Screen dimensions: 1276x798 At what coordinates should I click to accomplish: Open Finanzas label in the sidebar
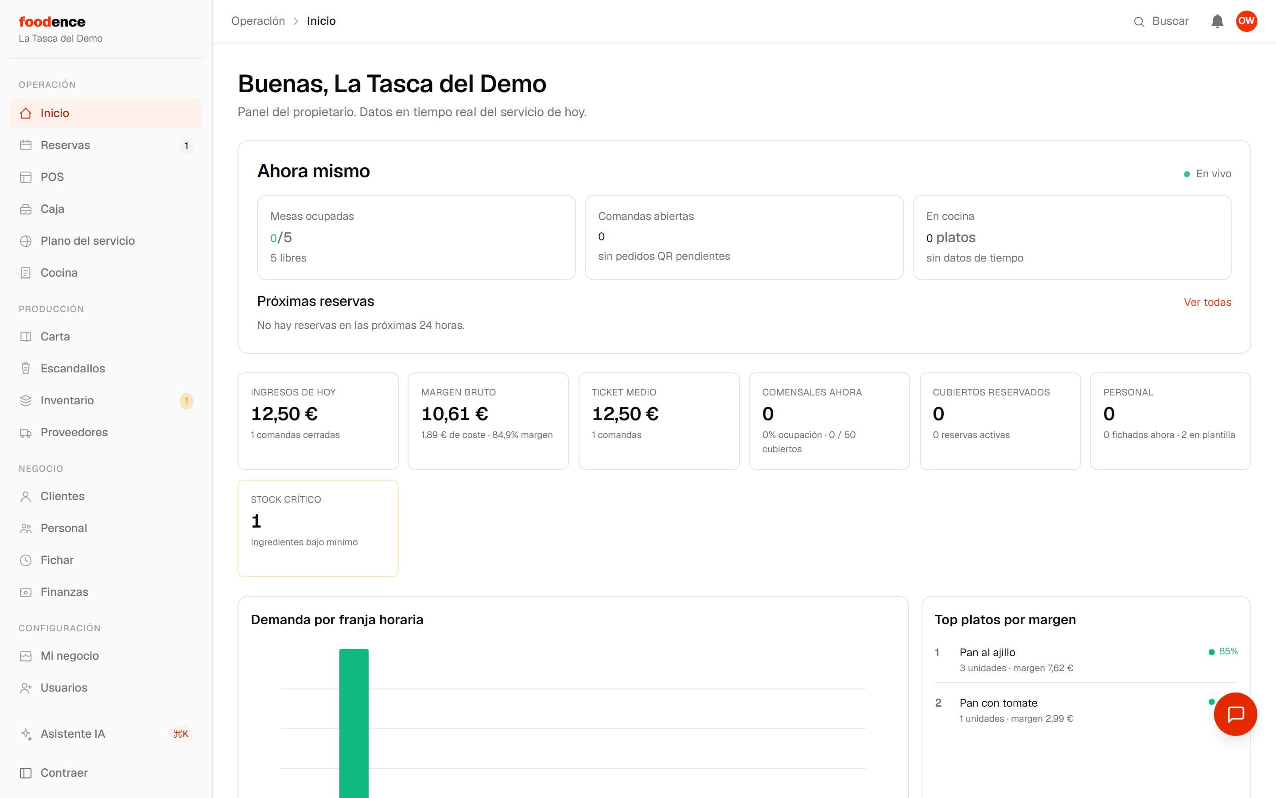click(64, 592)
